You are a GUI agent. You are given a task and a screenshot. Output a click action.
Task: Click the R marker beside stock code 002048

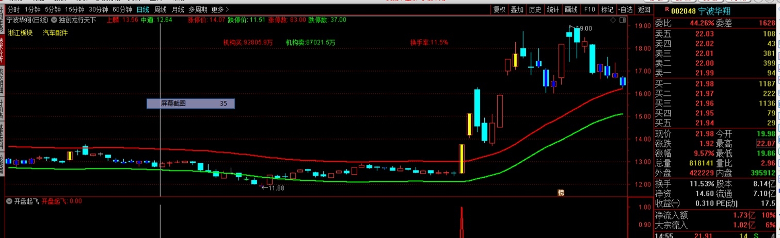pyautogui.click(x=667, y=9)
